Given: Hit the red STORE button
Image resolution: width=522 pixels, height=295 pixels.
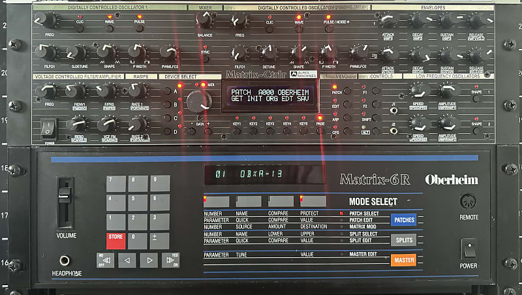Looking at the screenshot, I should pyautogui.click(x=116, y=240).
